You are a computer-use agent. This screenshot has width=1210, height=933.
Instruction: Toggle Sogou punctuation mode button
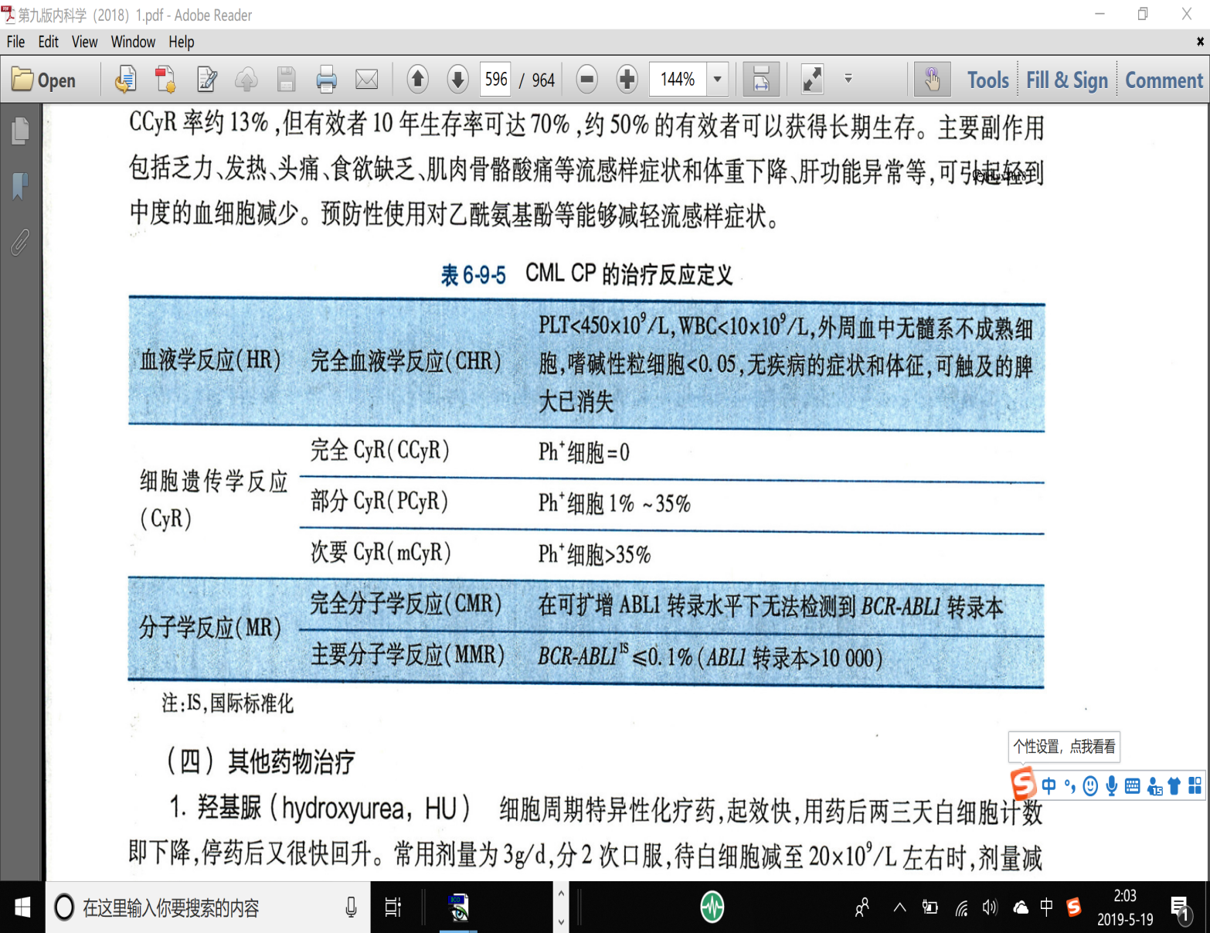click(x=1069, y=786)
